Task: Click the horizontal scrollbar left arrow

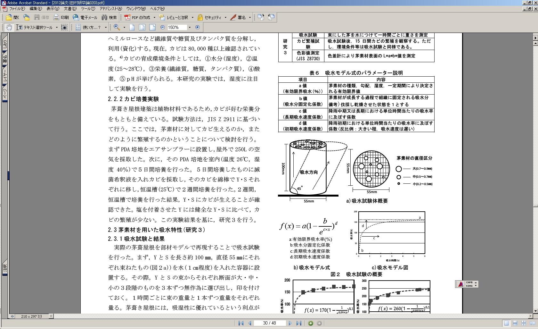Action: [51, 316]
